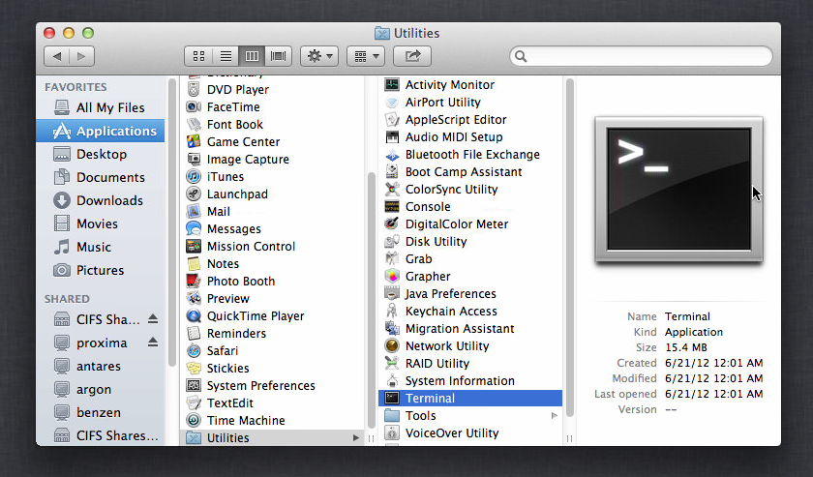The height and width of the screenshot is (477, 813).
Task: Click the QuickTime Player icon
Action: click(194, 315)
